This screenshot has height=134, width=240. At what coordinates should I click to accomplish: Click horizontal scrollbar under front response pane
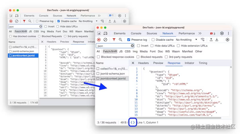[175, 118]
